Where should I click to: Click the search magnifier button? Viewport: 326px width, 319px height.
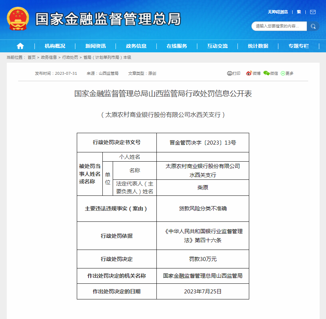coord(313,26)
